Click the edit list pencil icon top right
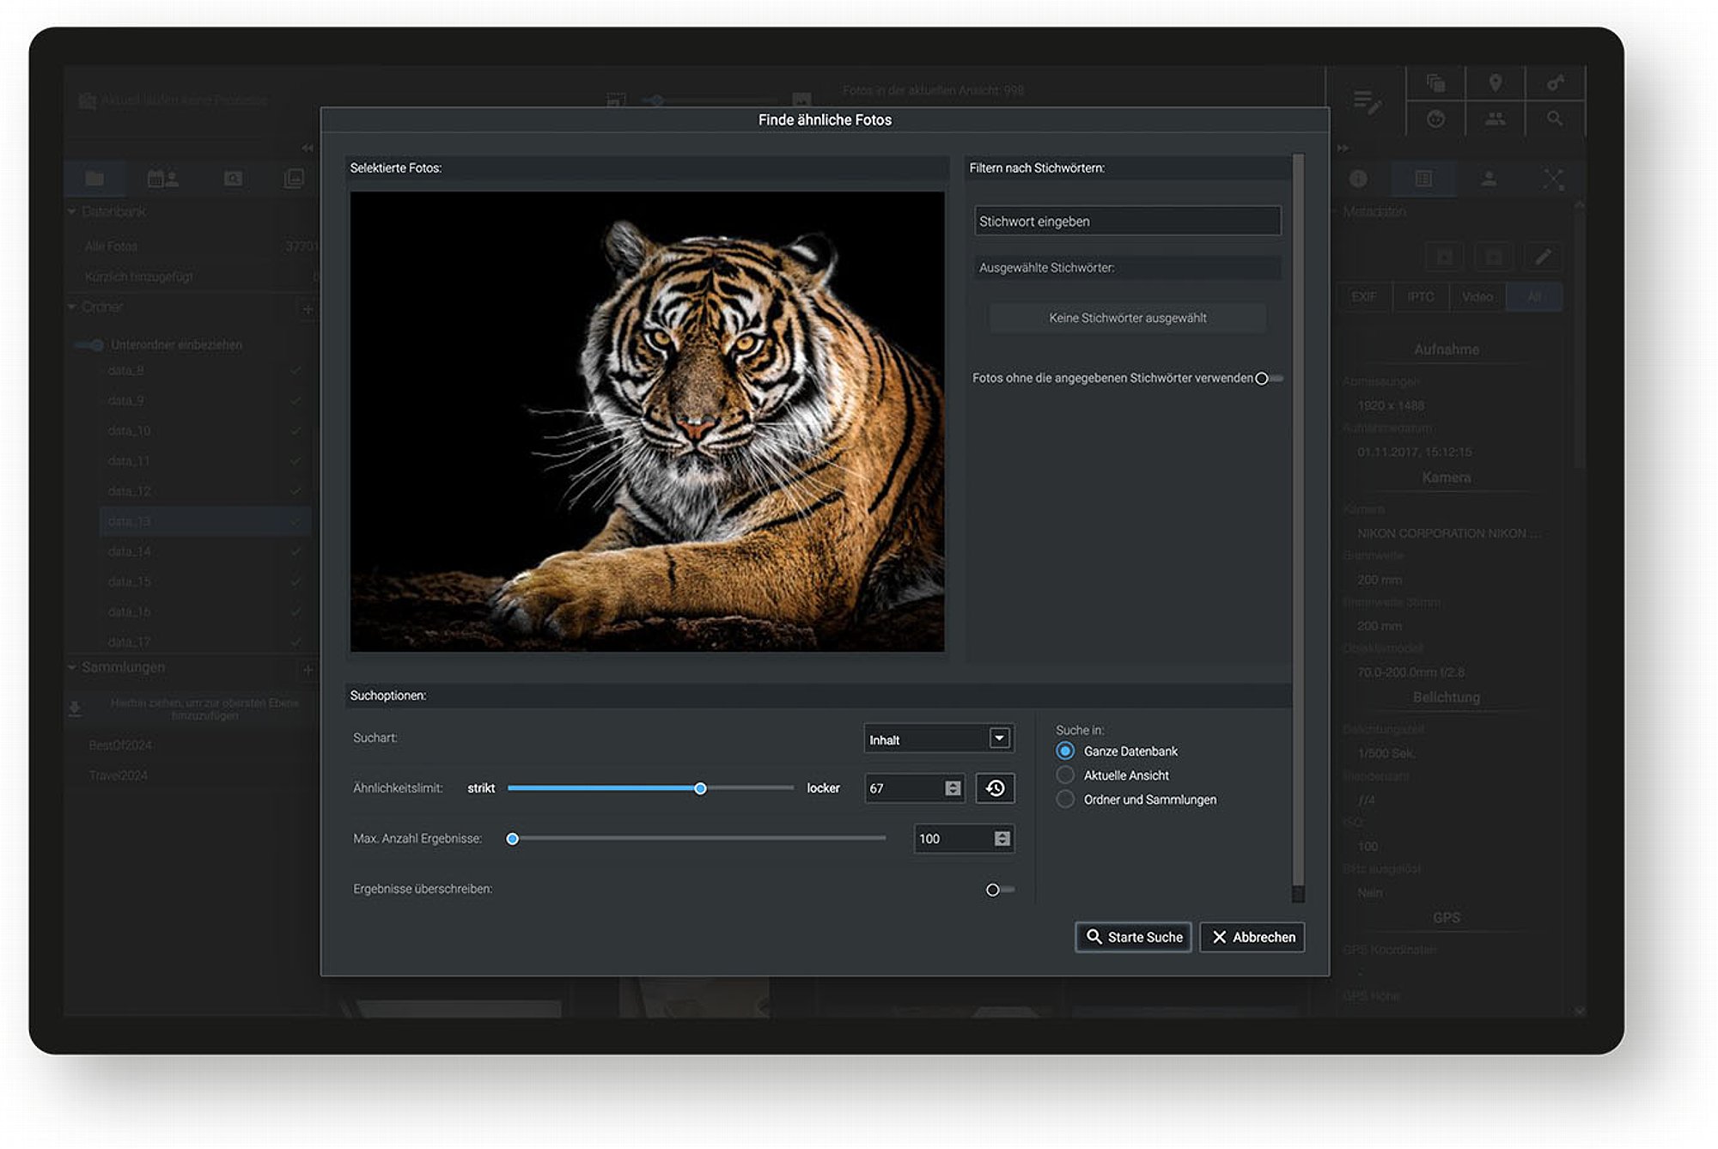This screenshot has width=1718, height=1149. click(x=1367, y=102)
